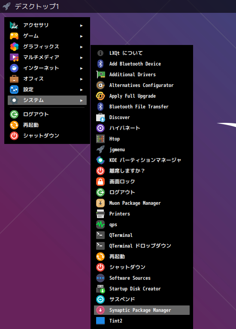The width and height of the screenshot is (236, 329).
Task: Click the 'qps' label text
Action: [x=113, y=225]
